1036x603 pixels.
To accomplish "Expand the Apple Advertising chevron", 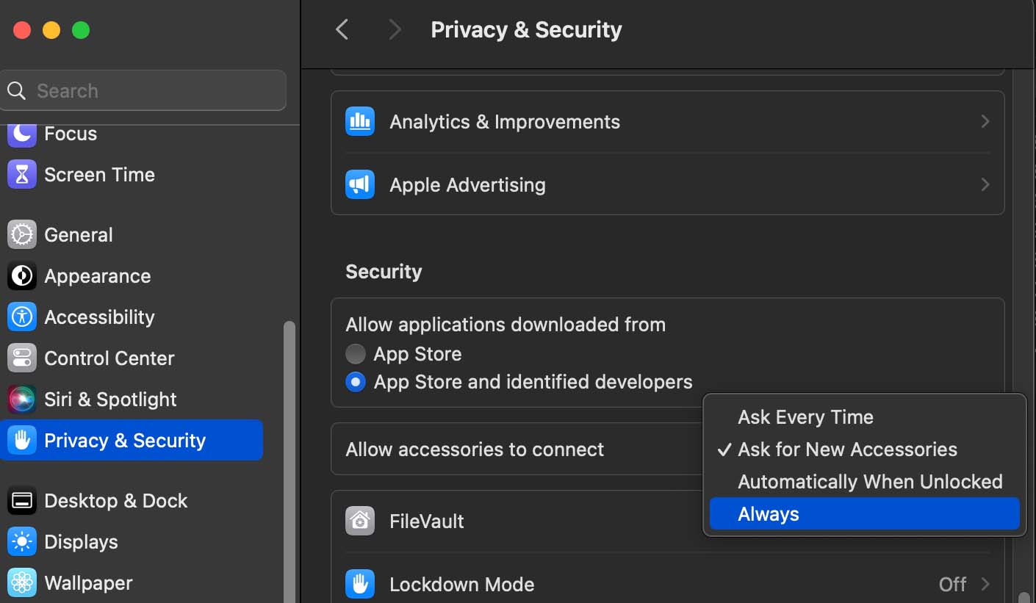I will pos(985,184).
